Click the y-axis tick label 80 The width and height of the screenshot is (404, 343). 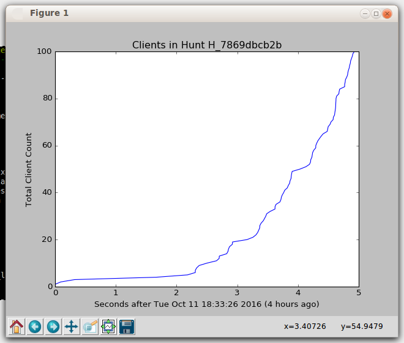[47, 98]
